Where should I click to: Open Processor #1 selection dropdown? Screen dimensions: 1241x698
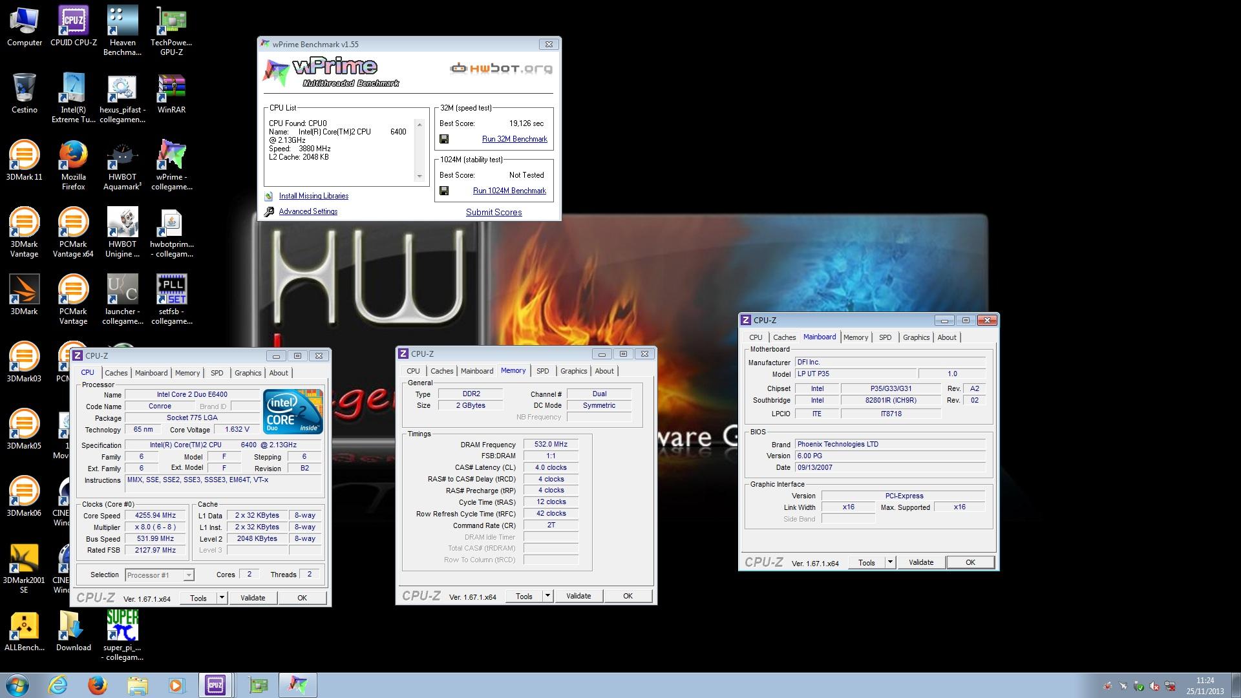(160, 575)
